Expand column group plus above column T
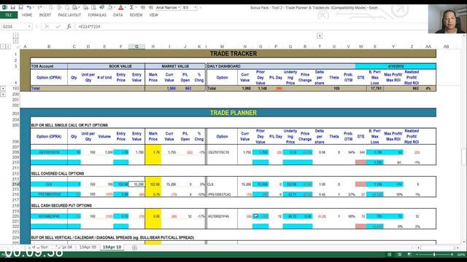This screenshot has width=467, height=262. [x=320, y=36]
